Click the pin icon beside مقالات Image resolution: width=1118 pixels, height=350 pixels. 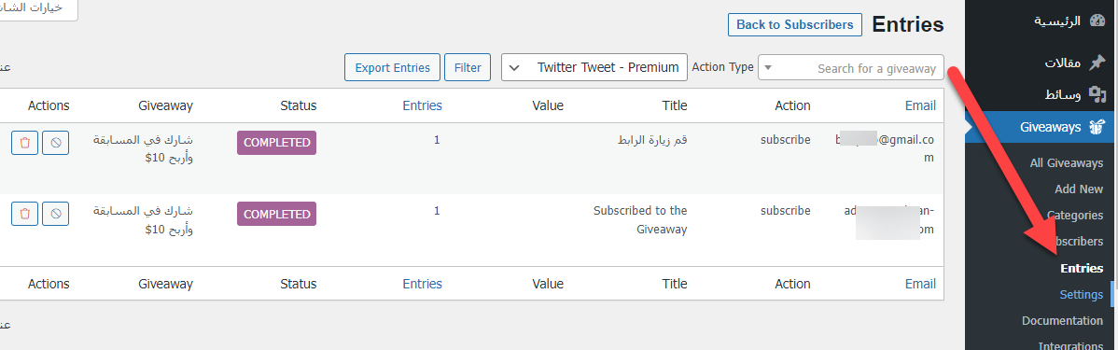click(1096, 63)
